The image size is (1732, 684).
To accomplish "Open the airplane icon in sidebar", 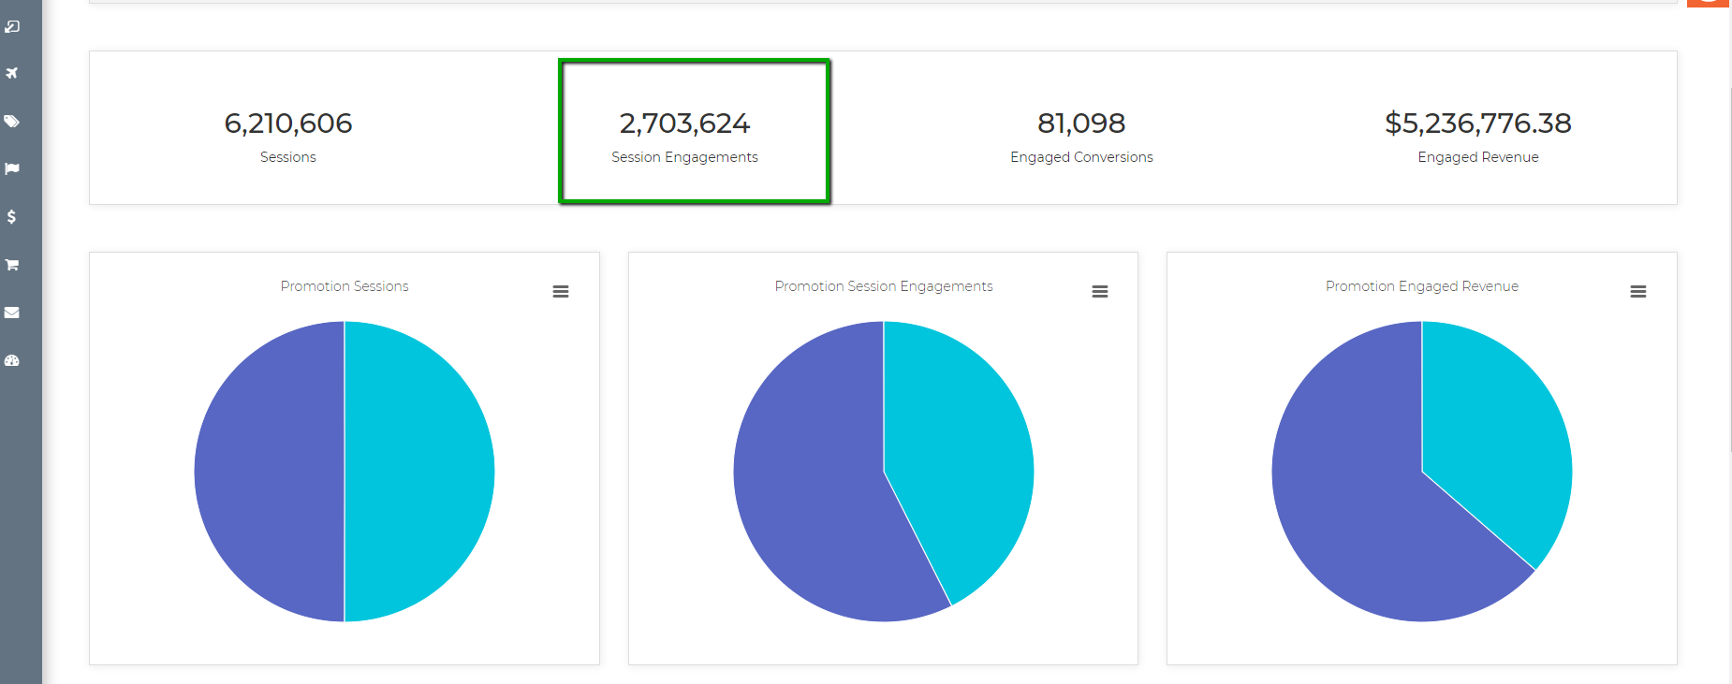I will [12, 73].
